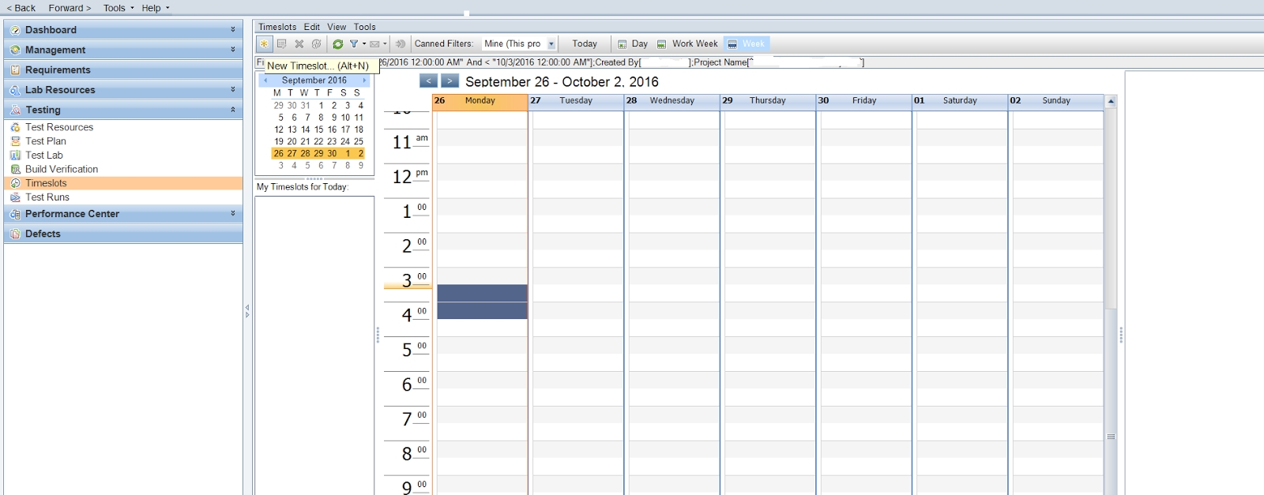Go to next month in mini calendar
Image resolution: width=1264 pixels, height=495 pixels.
click(x=364, y=81)
